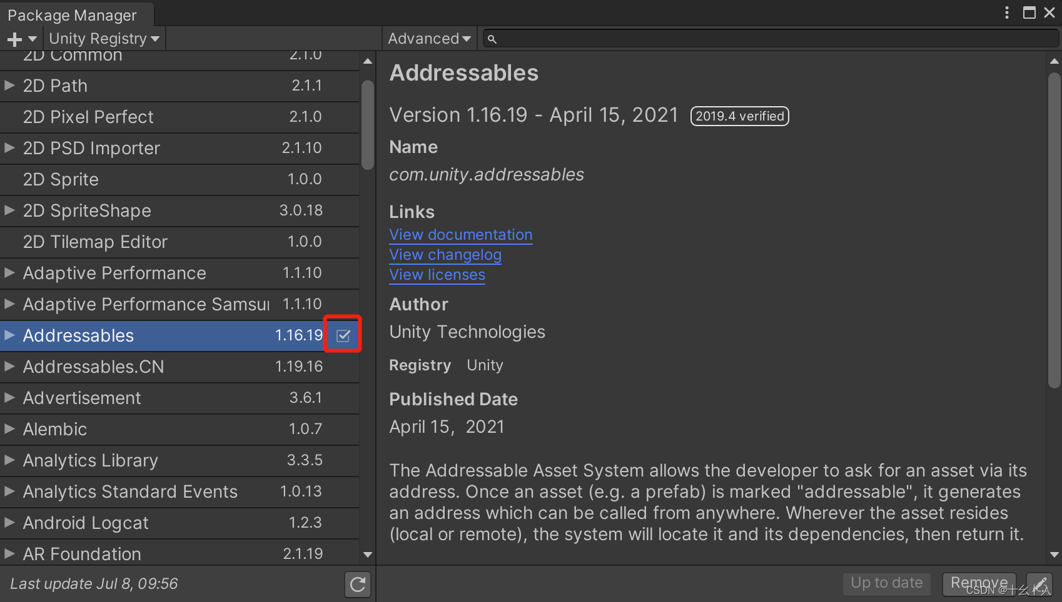Image resolution: width=1062 pixels, height=602 pixels.
Task: Expand the Addressables.CN package
Action: point(9,366)
